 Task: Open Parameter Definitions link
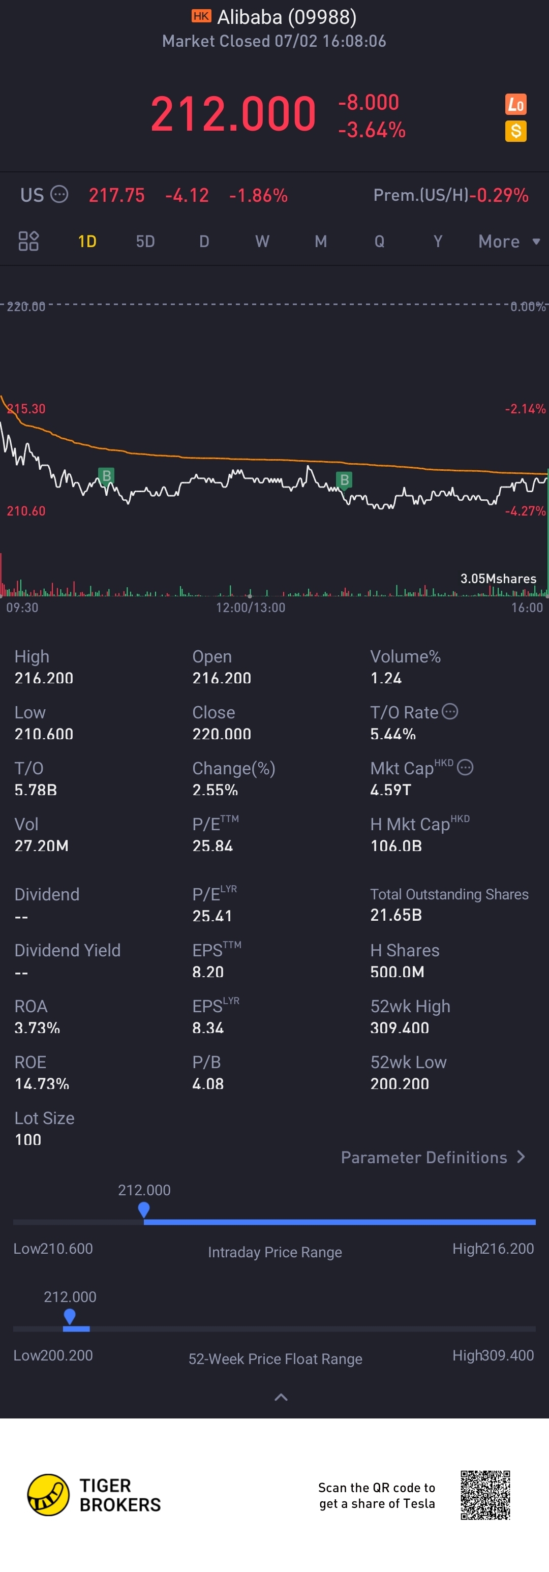click(x=433, y=1157)
